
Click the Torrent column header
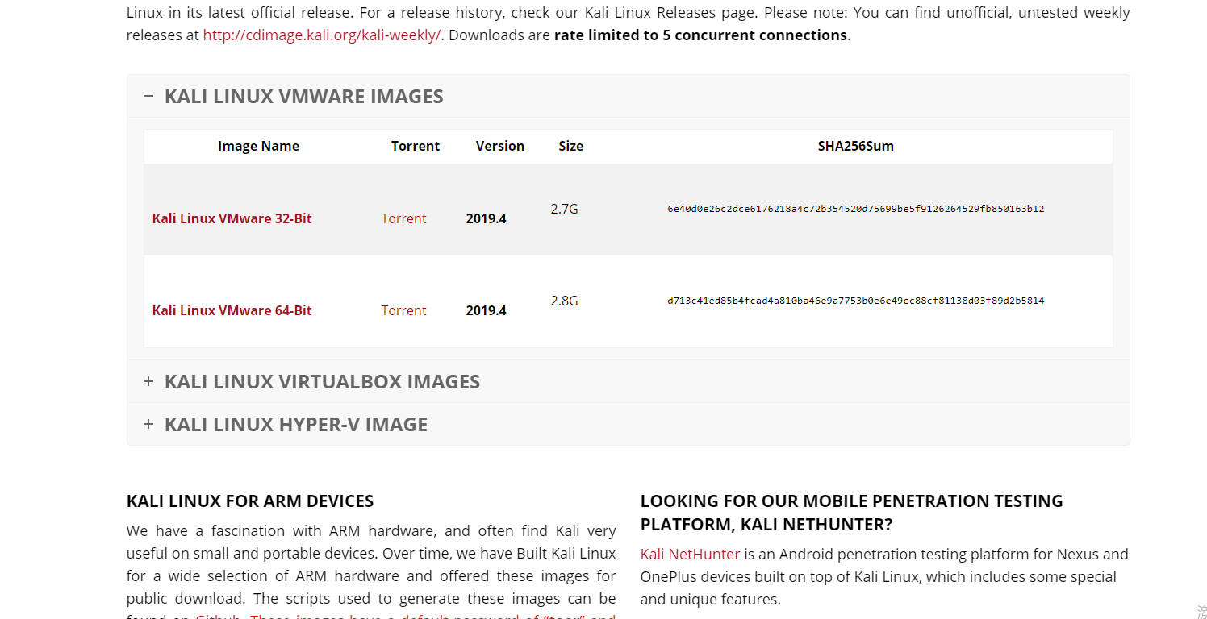click(x=416, y=146)
